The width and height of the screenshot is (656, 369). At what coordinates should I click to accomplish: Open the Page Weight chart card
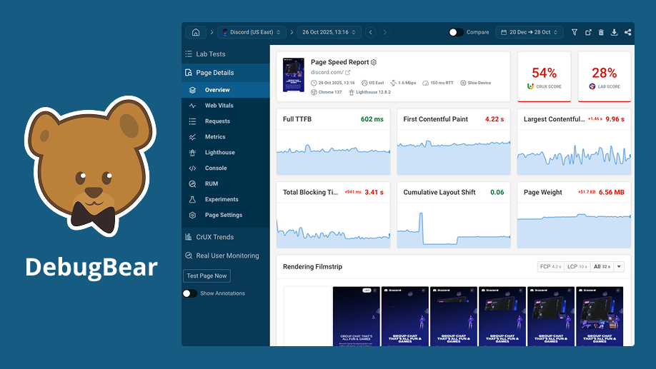click(574, 215)
